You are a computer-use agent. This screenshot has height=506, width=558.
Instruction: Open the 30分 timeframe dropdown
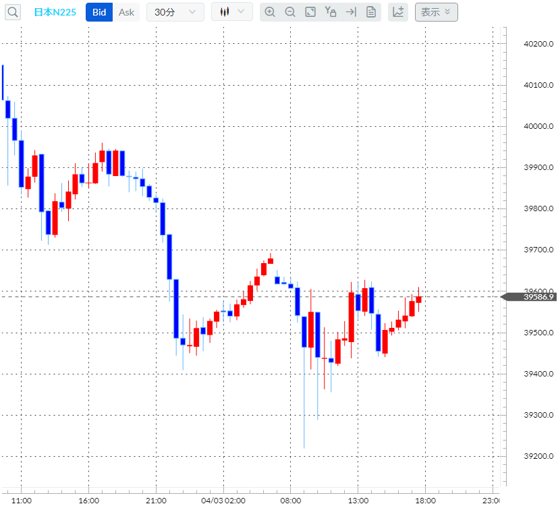click(175, 12)
